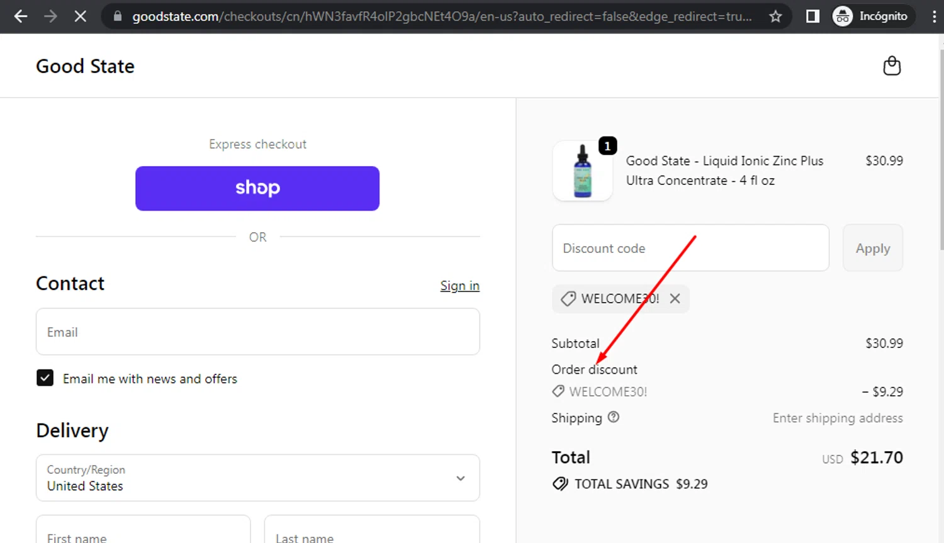944x543 pixels.
Task: Click the Sign in link
Action: pos(459,286)
